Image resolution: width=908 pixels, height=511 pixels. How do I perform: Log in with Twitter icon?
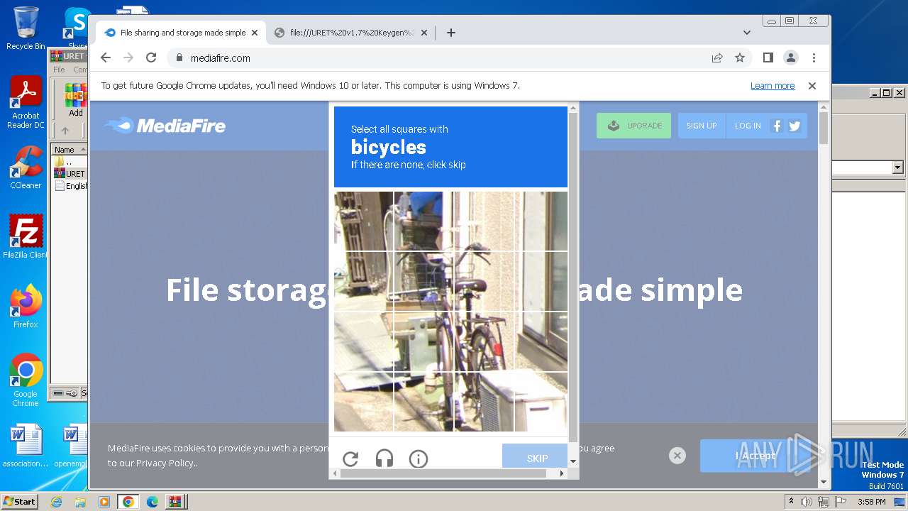794,126
